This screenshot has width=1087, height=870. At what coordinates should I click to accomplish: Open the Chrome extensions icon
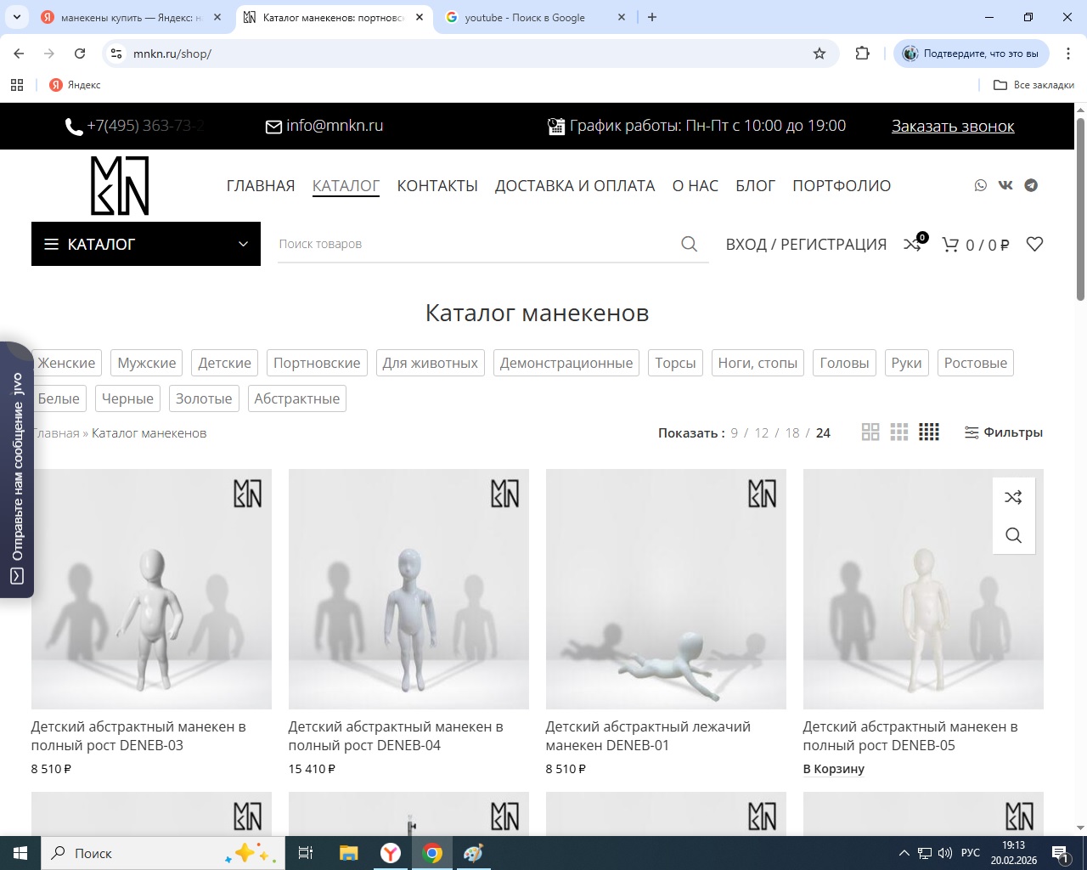point(863,54)
